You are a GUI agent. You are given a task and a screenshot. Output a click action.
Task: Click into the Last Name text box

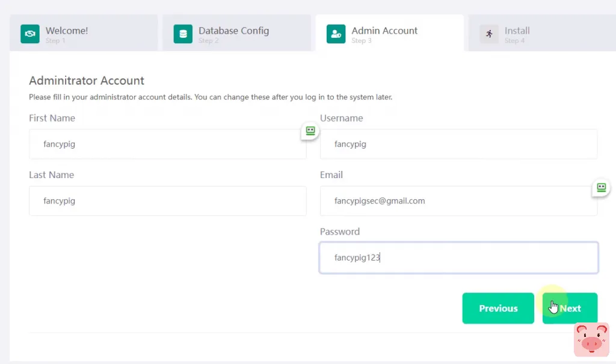pos(167,201)
